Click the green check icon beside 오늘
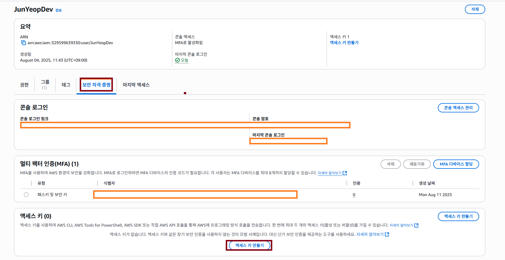This screenshot has width=505, height=260. pyautogui.click(x=177, y=60)
